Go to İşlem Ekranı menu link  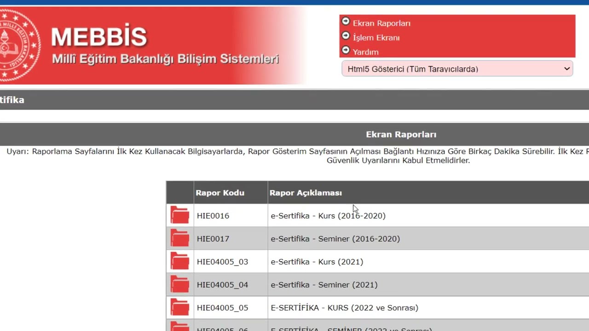[376, 38]
